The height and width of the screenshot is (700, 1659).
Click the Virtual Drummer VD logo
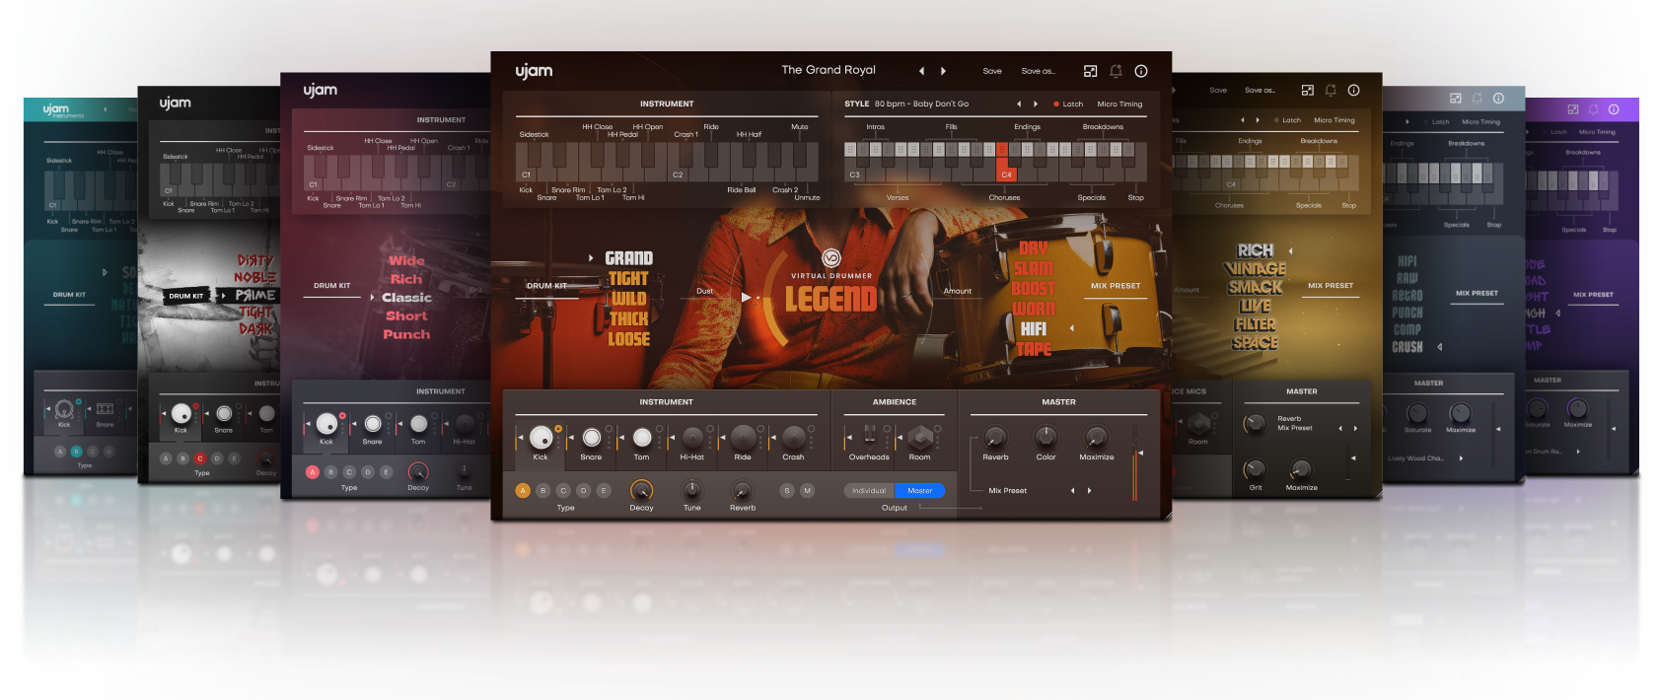[831, 258]
